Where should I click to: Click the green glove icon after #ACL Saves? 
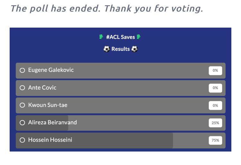[x=139, y=37]
